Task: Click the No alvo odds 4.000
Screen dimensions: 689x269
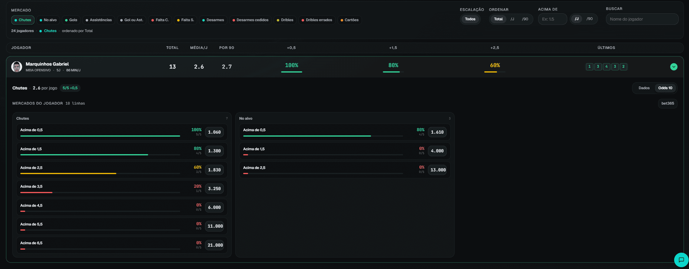Action: (x=437, y=151)
